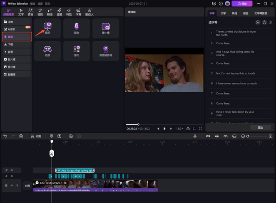Open the feedback message icon in title bar
276x203 pixels.
[x=214, y=3]
